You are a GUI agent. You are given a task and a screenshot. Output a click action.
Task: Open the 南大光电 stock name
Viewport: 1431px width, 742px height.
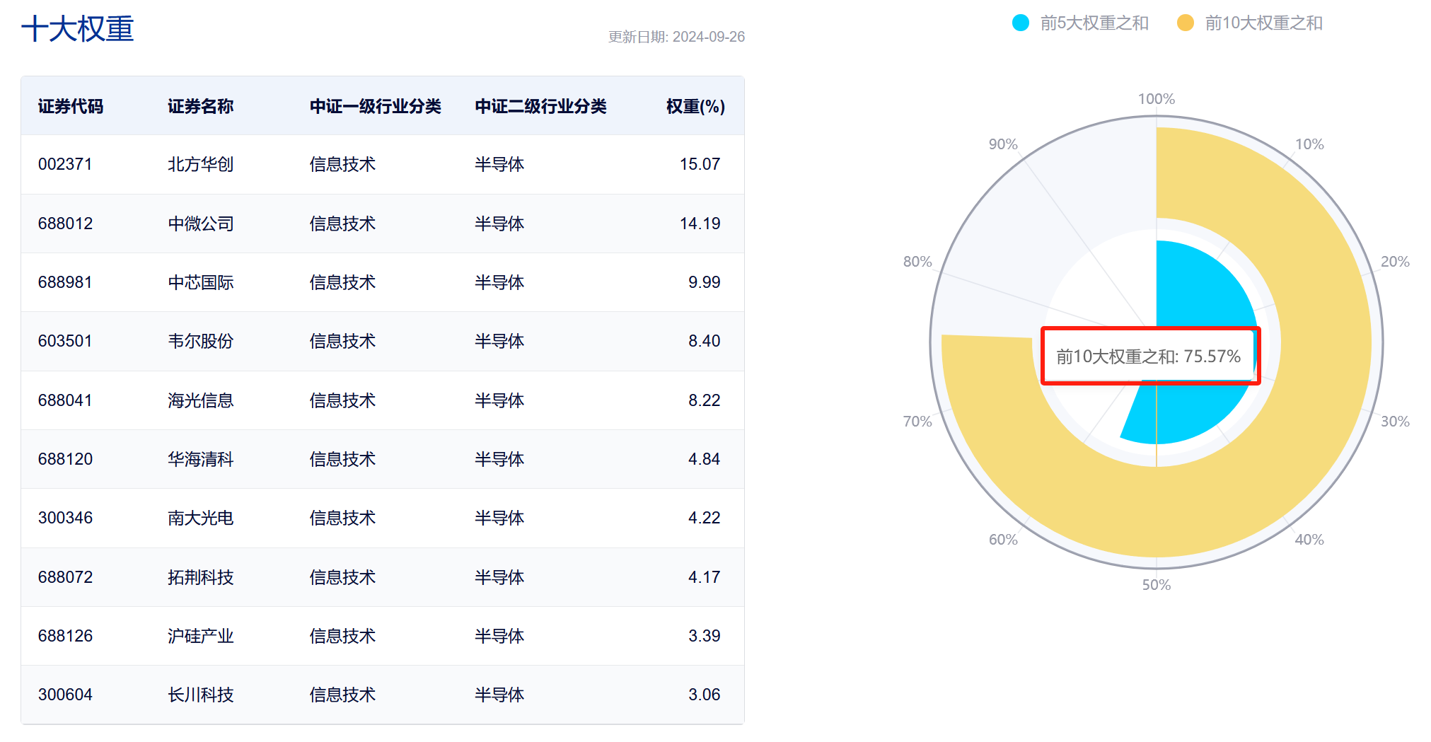click(200, 518)
